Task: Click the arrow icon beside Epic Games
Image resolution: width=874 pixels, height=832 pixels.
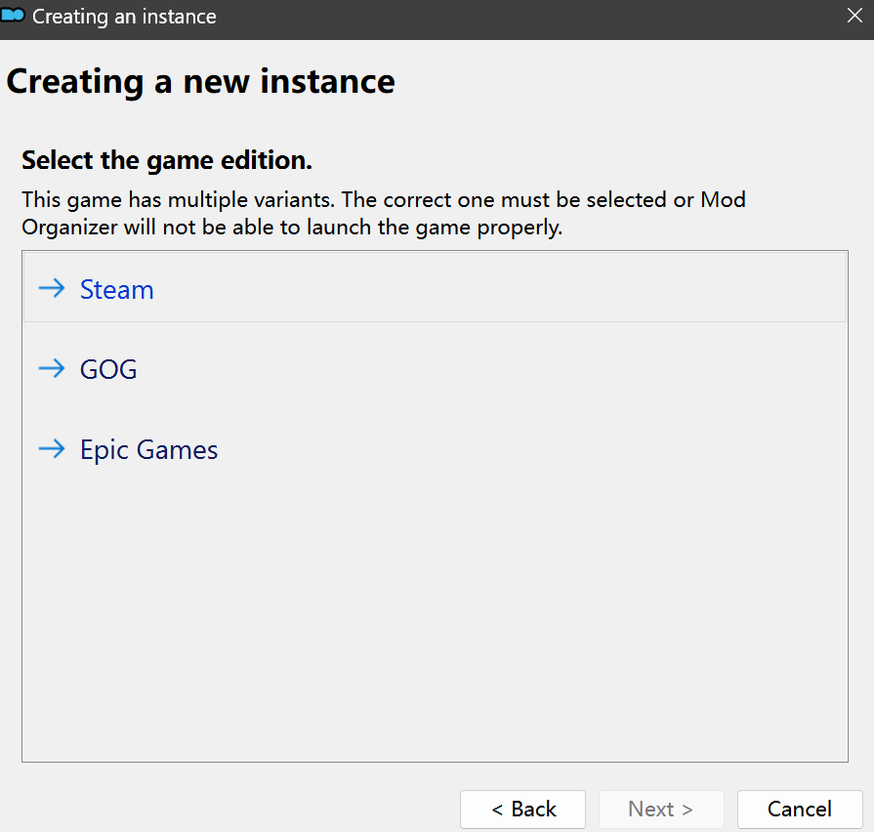Action: [x=52, y=448]
